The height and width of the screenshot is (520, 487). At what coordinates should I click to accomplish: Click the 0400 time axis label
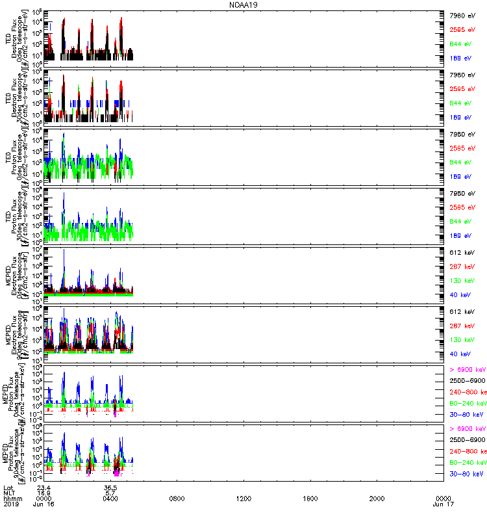tap(110, 499)
